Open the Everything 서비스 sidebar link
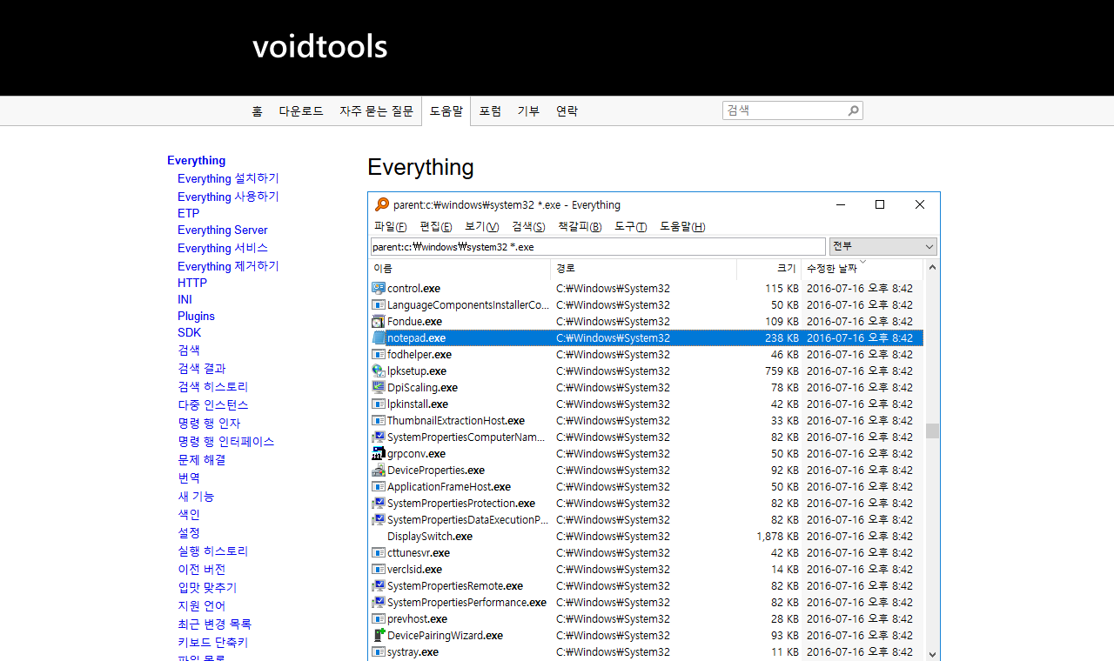This screenshot has height=661, width=1114. tap(223, 248)
